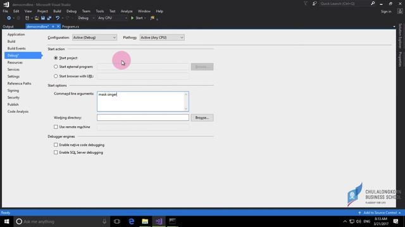This screenshot has width=405, height=227.
Task: Click the Browse button for Working directory
Action: [202, 118]
